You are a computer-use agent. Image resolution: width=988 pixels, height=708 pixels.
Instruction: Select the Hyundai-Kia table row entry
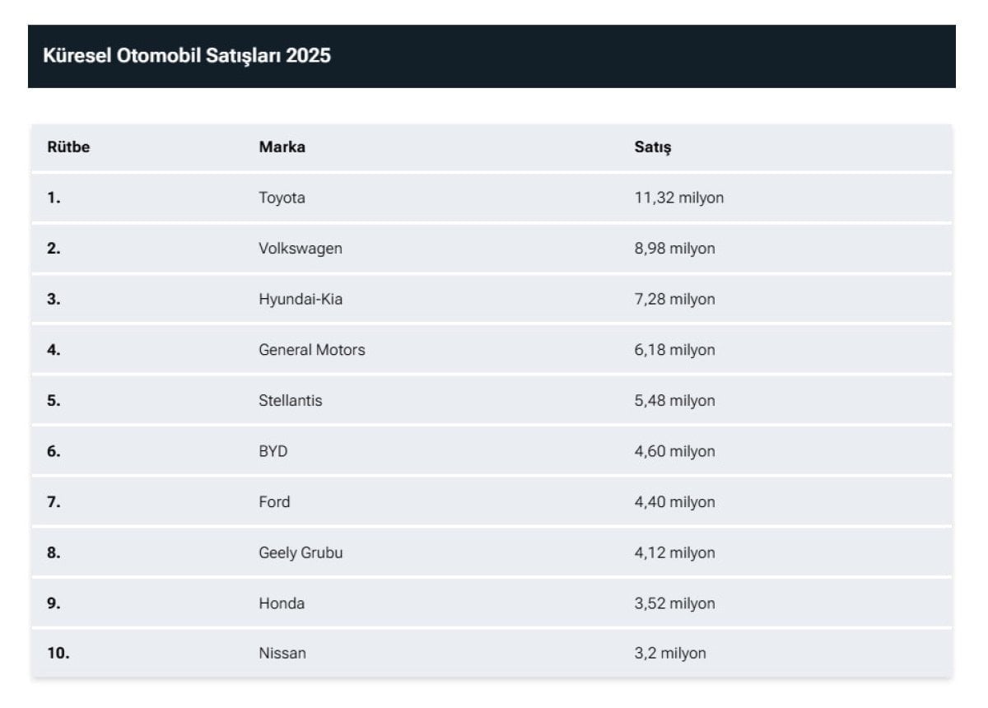[300, 300]
